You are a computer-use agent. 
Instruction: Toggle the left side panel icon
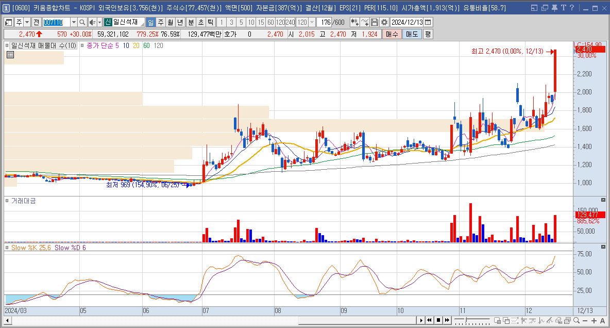pos(9,23)
